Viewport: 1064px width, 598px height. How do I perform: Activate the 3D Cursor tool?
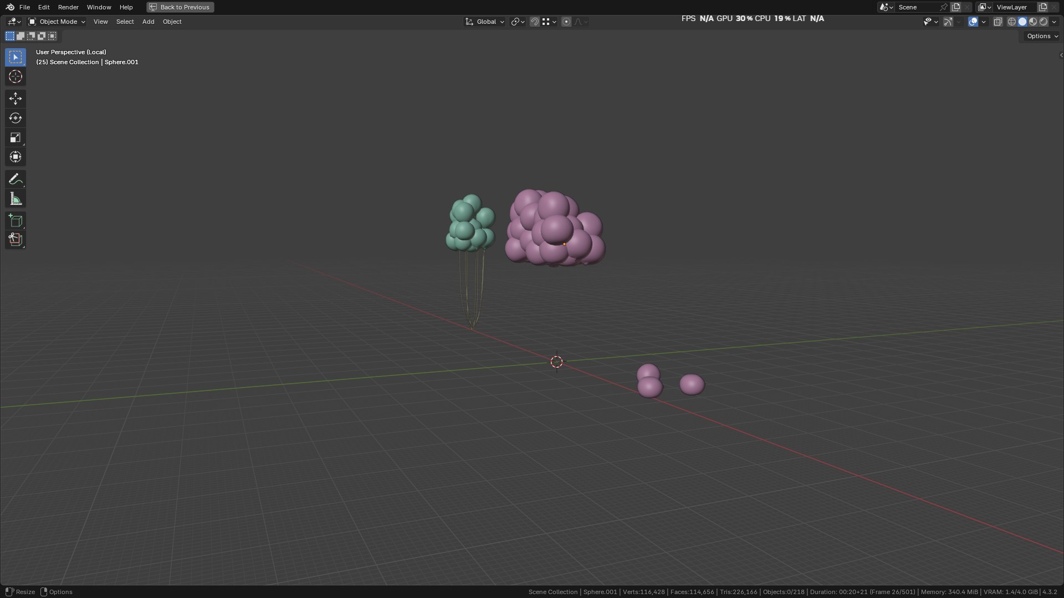coord(16,76)
